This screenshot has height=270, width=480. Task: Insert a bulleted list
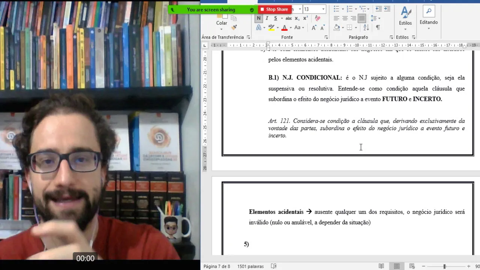pyautogui.click(x=336, y=9)
